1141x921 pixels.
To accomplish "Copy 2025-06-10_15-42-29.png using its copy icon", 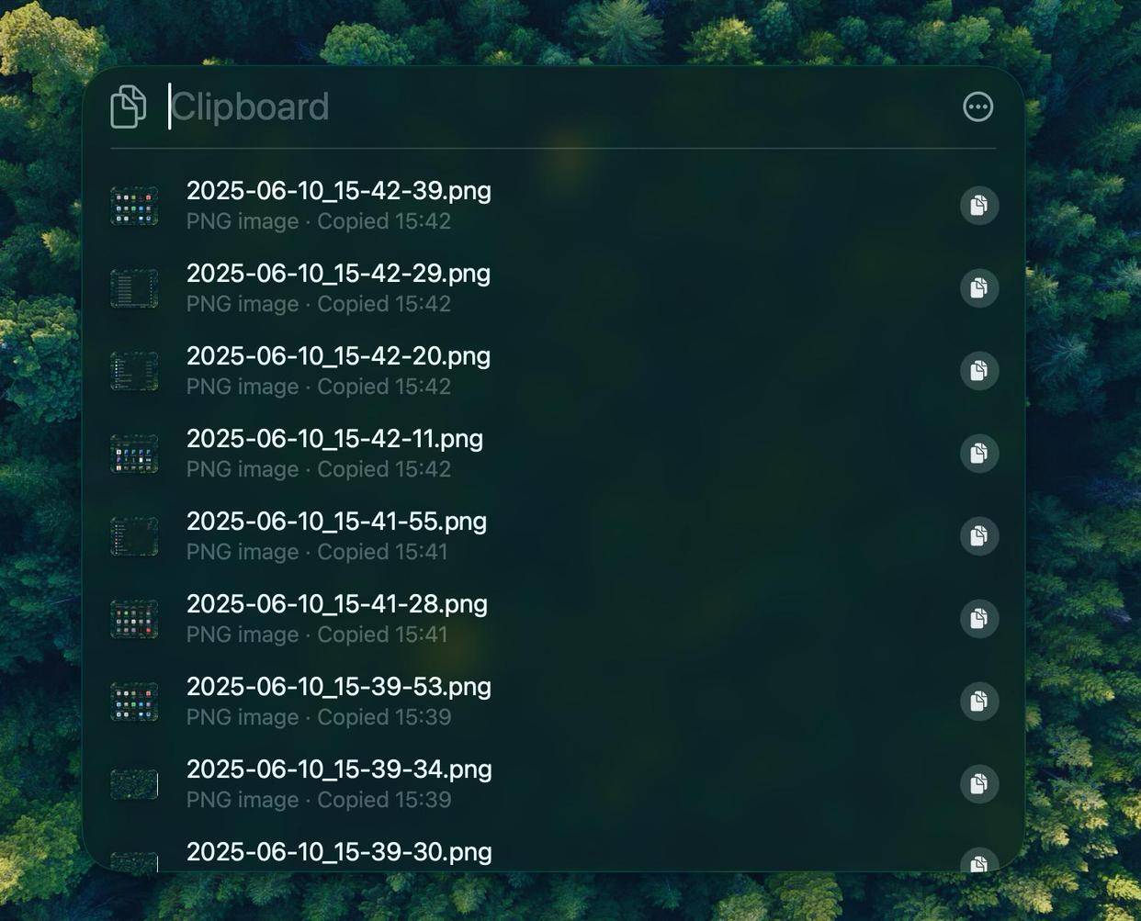I will coord(979,287).
